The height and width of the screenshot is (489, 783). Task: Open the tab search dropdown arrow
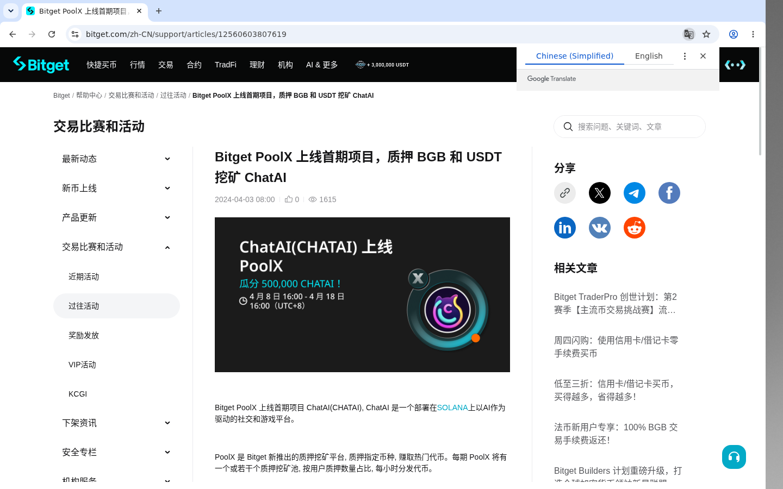point(10,11)
